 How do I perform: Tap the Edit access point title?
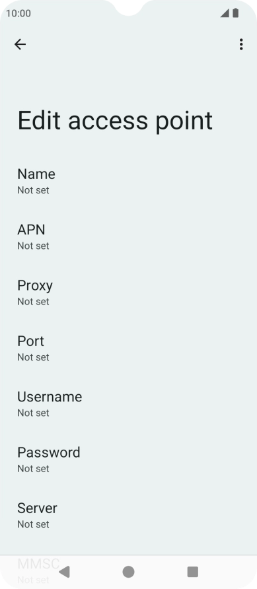pos(115,121)
